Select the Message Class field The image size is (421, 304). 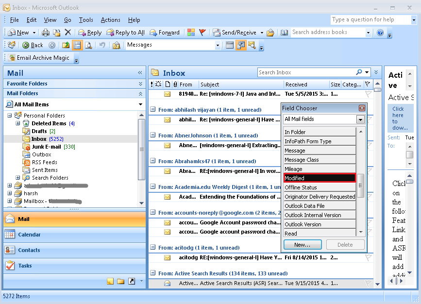tap(320, 160)
